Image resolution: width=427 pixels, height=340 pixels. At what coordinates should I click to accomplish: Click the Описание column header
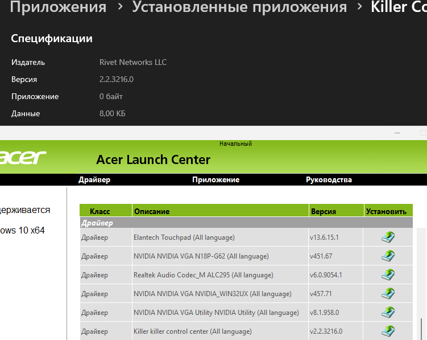220,211
